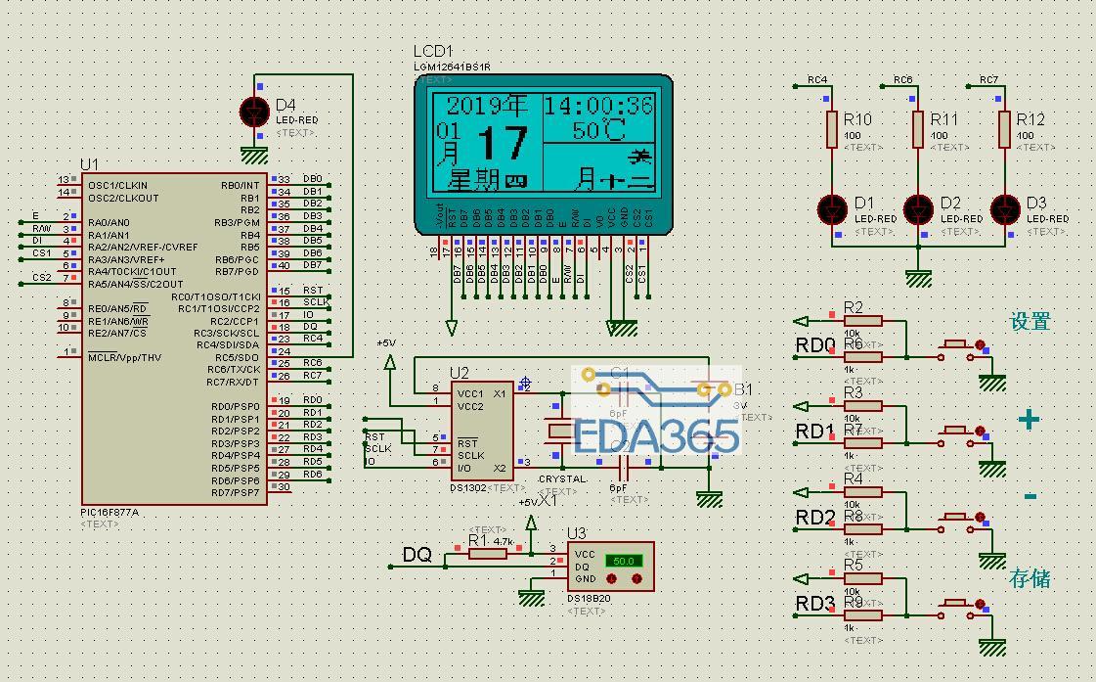The height and width of the screenshot is (682, 1096).
Task: Click the RB0/INT pin label on U1
Action: [241, 185]
